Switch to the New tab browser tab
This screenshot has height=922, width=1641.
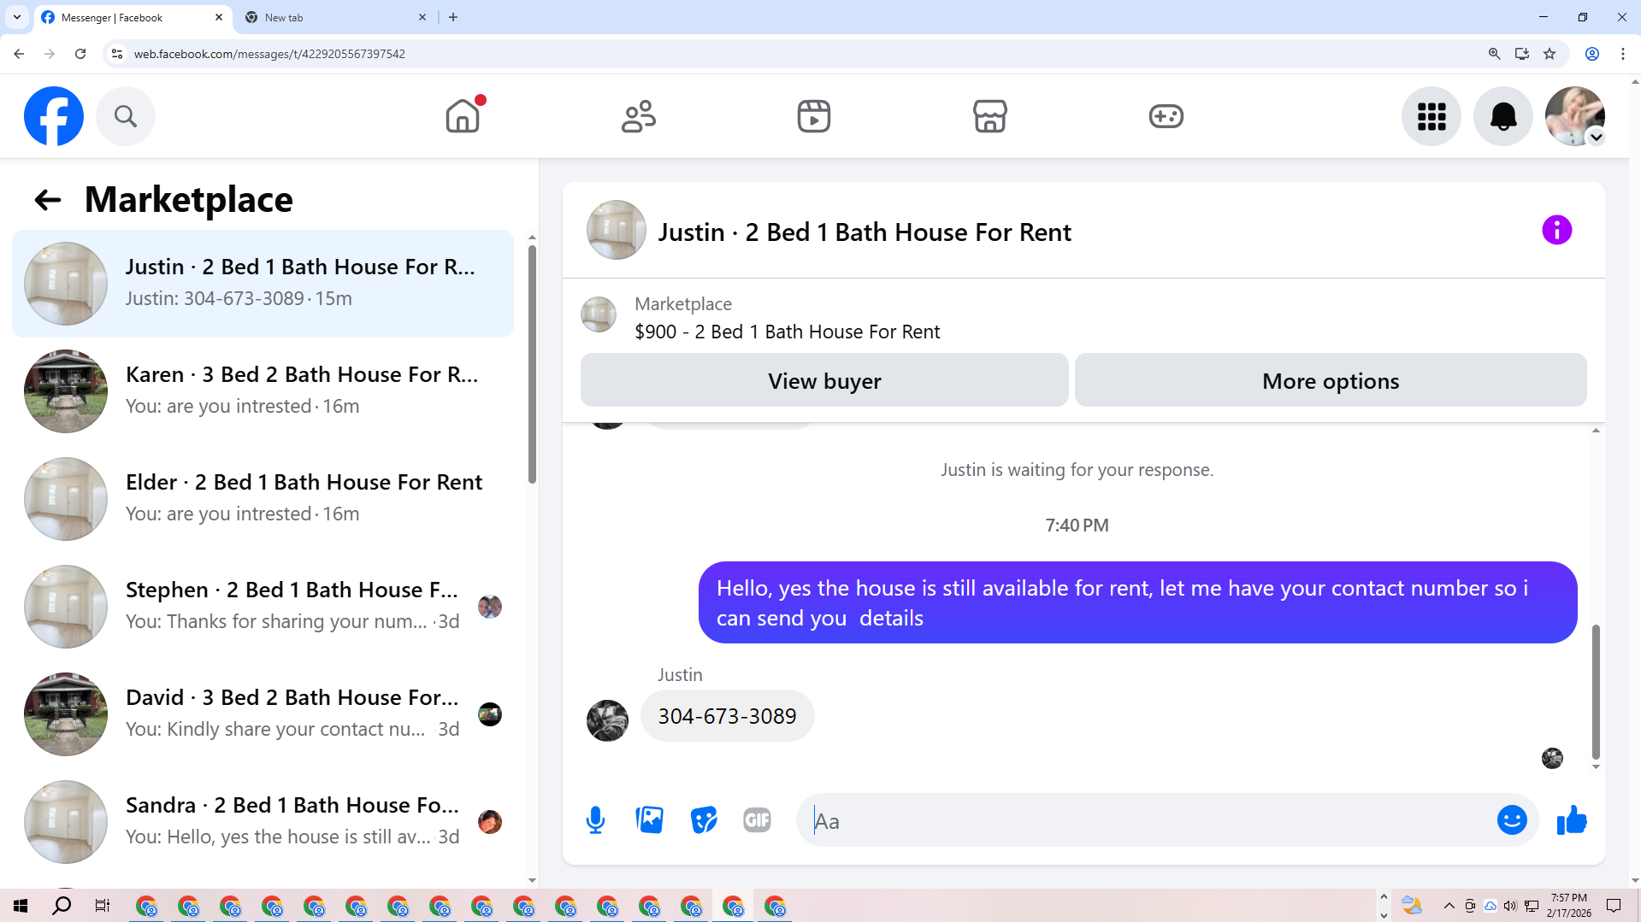[335, 17]
